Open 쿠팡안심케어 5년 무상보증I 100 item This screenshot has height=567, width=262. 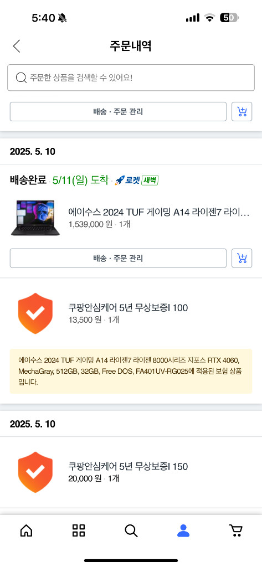coord(128,308)
